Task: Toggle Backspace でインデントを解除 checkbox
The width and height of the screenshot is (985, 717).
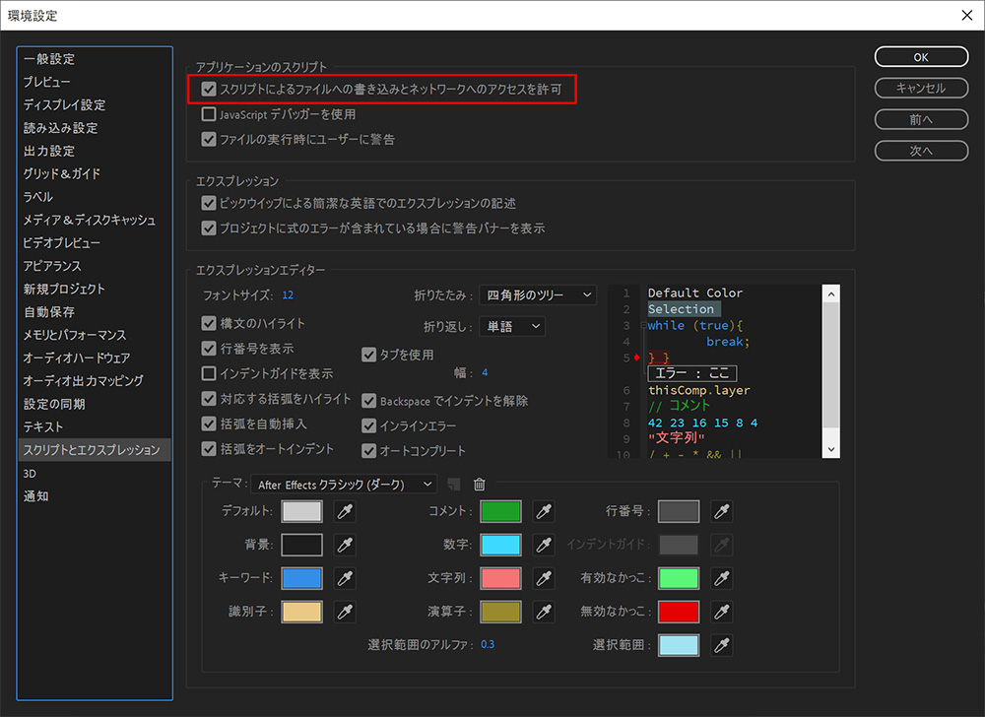Action: (368, 401)
